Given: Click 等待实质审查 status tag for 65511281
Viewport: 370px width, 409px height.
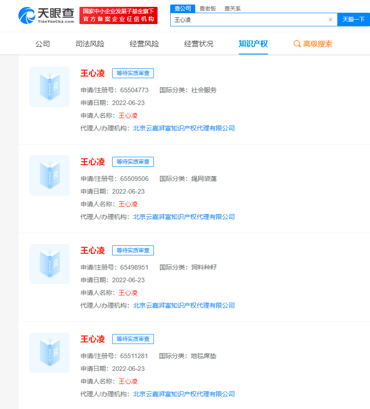Looking at the screenshot, I should pos(133,339).
